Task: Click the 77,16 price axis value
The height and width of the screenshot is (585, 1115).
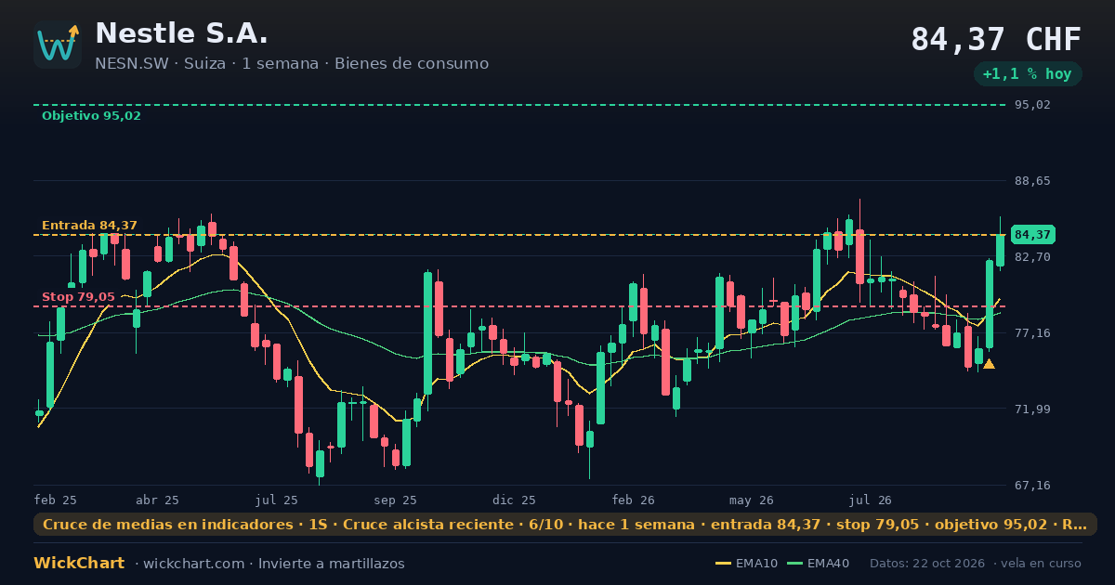Action: (x=1032, y=332)
